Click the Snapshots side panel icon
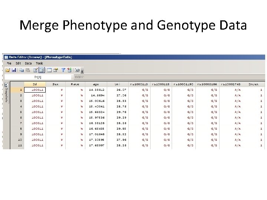 (x=6, y=85)
